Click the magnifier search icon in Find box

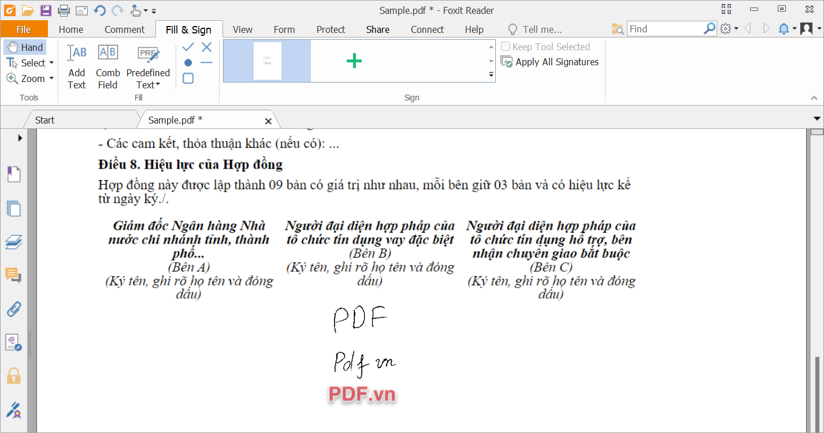[x=710, y=28]
